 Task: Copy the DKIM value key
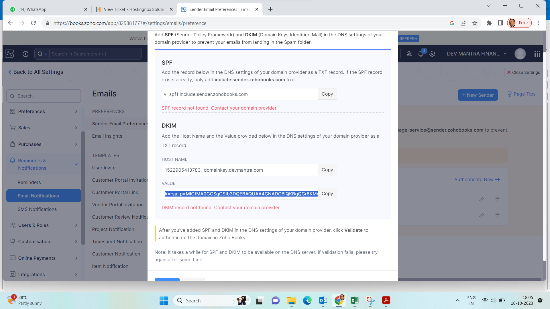(x=327, y=193)
